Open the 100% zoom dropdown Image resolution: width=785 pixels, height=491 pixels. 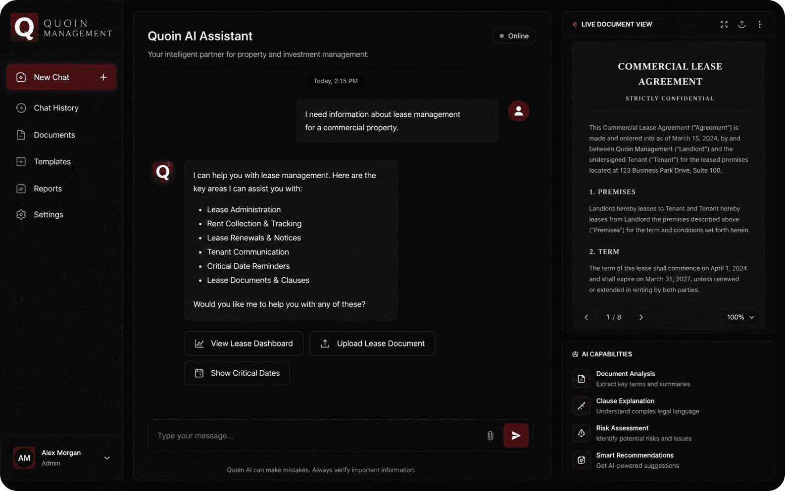[740, 317]
